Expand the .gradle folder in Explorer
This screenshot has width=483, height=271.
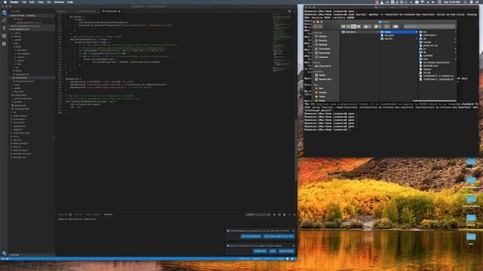(18, 40)
